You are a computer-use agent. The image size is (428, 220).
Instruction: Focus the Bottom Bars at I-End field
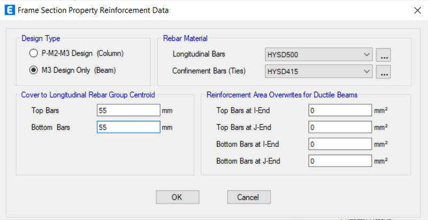click(x=340, y=144)
